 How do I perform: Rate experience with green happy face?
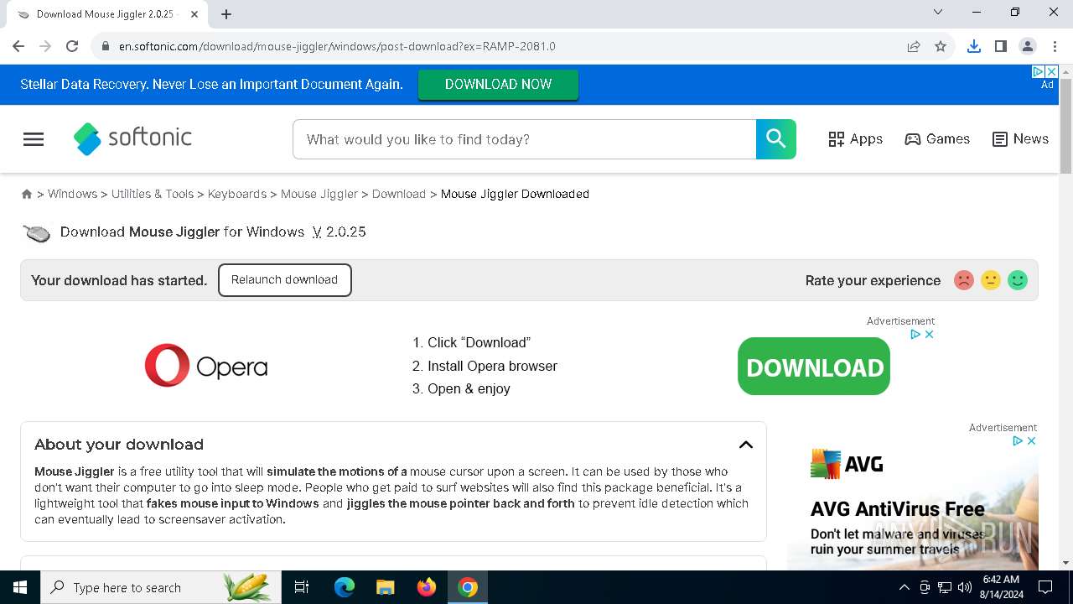(1018, 280)
